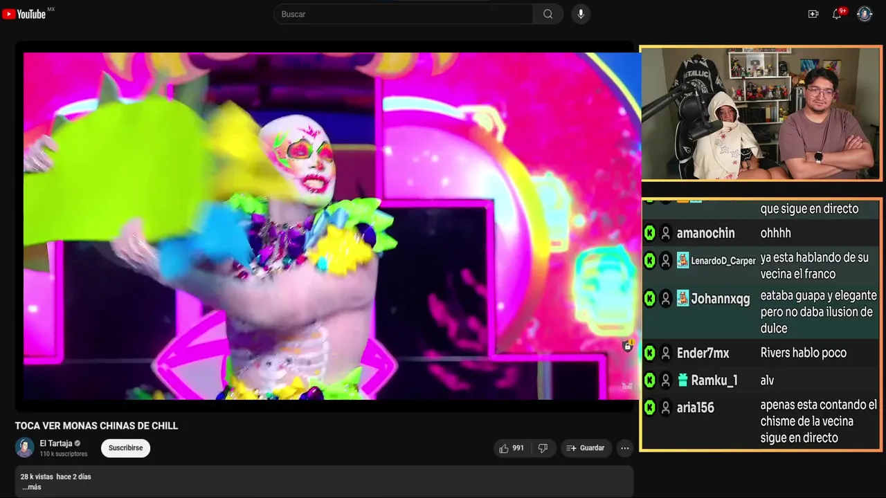The image size is (886, 498).
Task: Click the profile icon beside aria156
Action: [666, 408]
